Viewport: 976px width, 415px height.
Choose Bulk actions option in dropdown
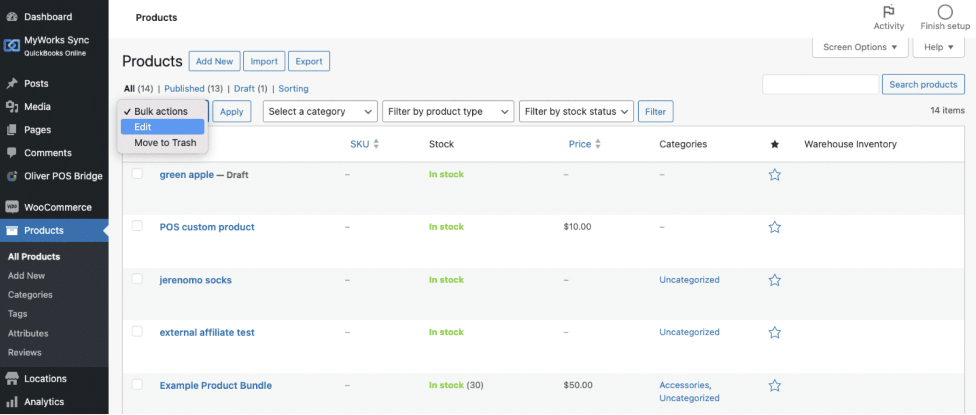[x=162, y=111]
